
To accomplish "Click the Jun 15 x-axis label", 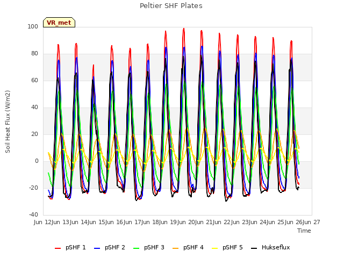I will (x=97, y=222).
